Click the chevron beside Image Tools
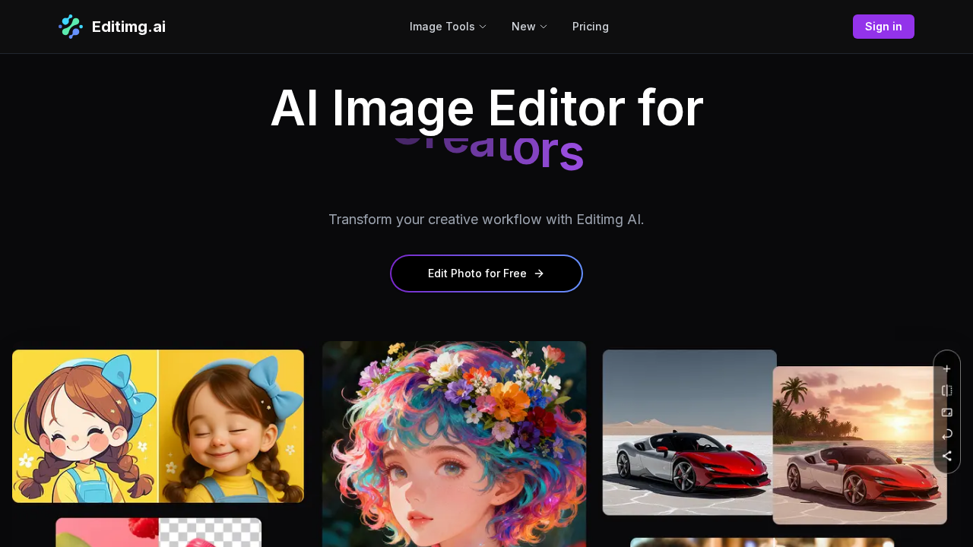The width and height of the screenshot is (973, 547). pos(482,27)
